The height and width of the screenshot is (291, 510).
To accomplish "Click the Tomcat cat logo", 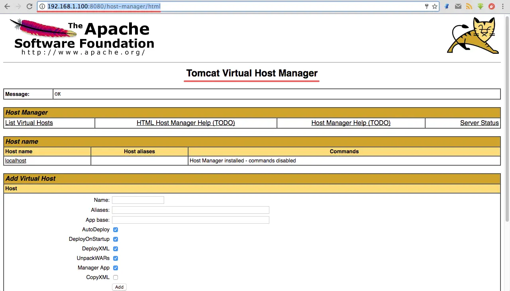I will (473, 36).
